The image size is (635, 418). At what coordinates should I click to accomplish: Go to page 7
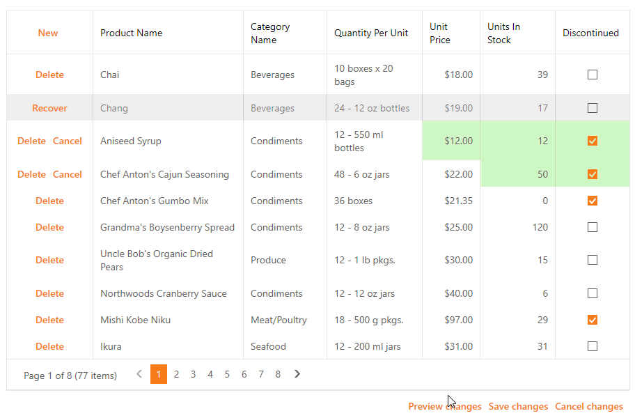tap(261, 374)
